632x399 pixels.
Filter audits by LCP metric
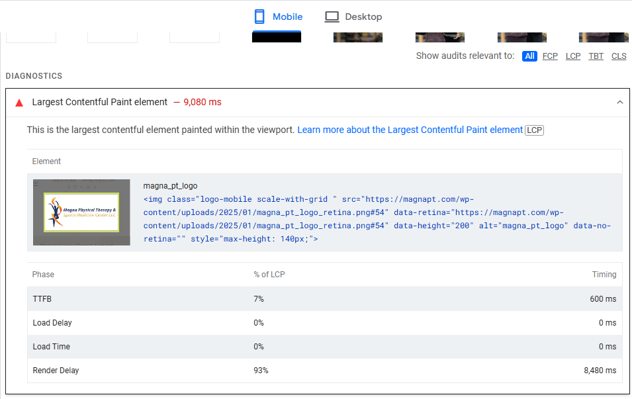coord(573,56)
